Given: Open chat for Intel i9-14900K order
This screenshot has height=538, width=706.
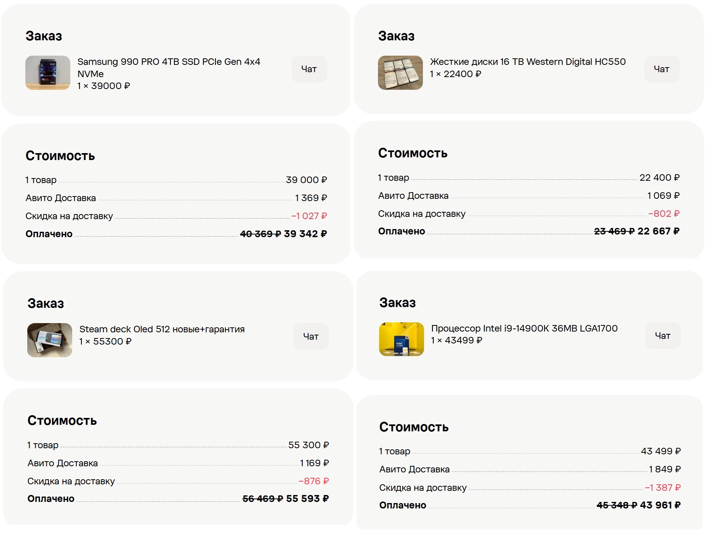Looking at the screenshot, I should [x=663, y=336].
